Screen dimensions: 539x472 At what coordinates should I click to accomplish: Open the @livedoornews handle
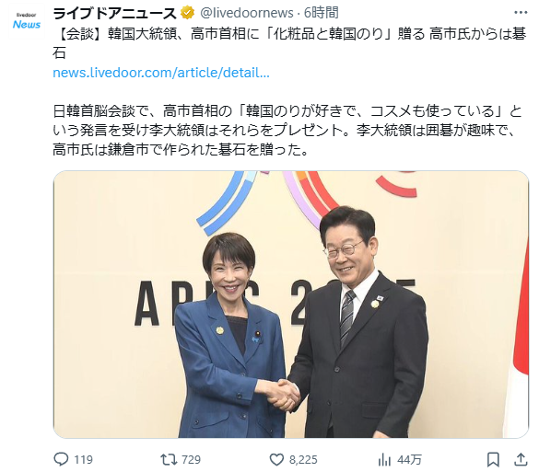(247, 13)
